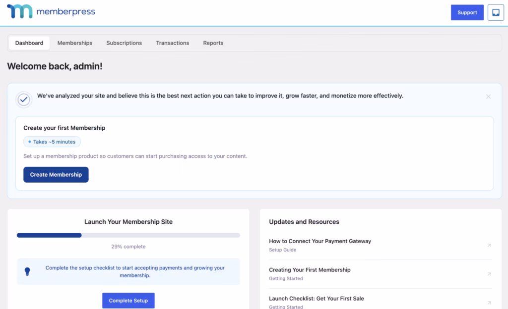This screenshot has height=309, width=508.
Task: Click the lightbulb tip icon
Action: coord(28,271)
